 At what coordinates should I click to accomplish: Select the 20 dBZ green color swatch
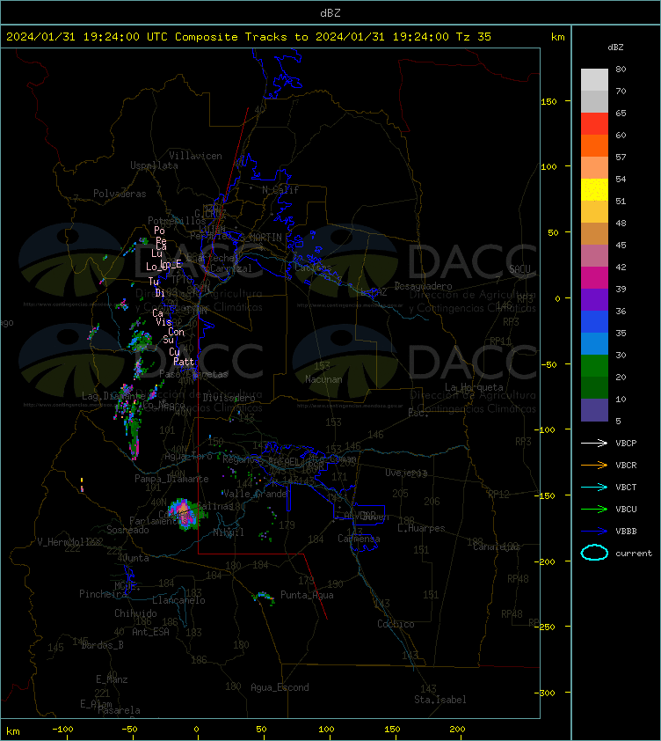point(594,365)
